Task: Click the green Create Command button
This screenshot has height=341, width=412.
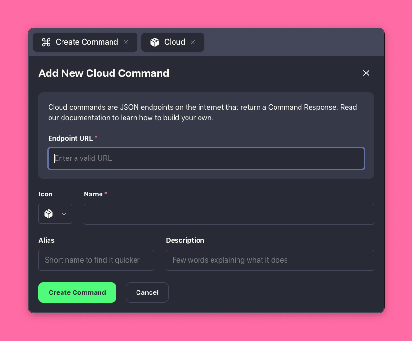Action: pyautogui.click(x=77, y=292)
